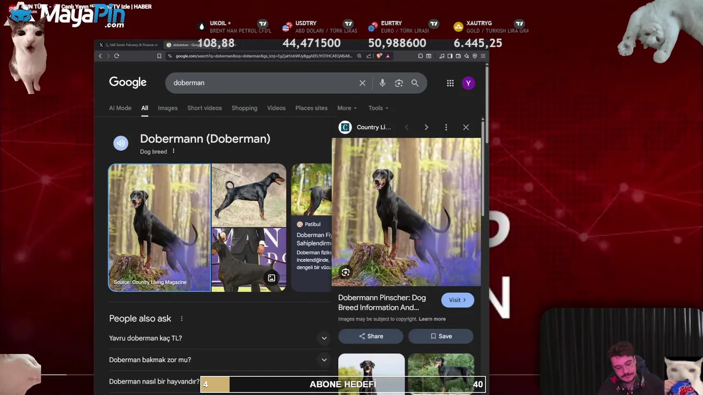Open Dobermann Pinscher Dog Breed Information title
The image size is (703, 395).
pyautogui.click(x=382, y=302)
